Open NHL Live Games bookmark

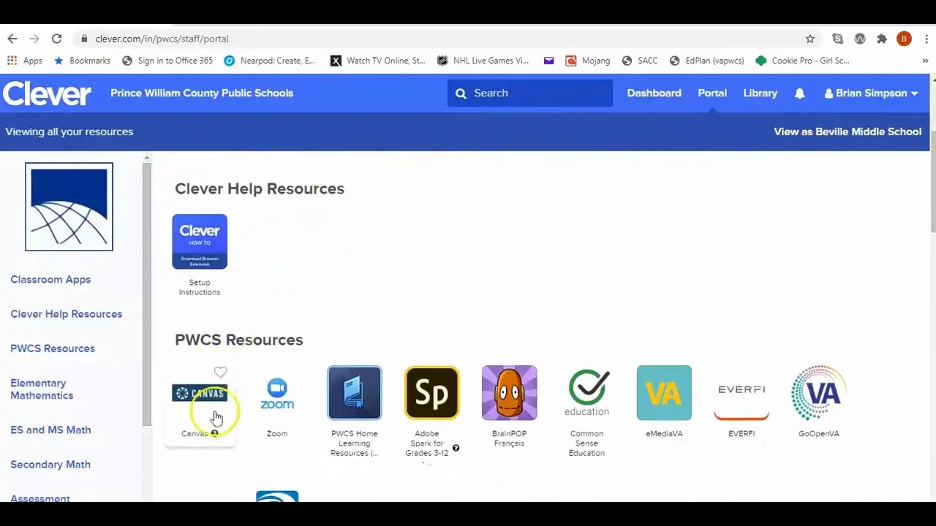click(x=483, y=61)
